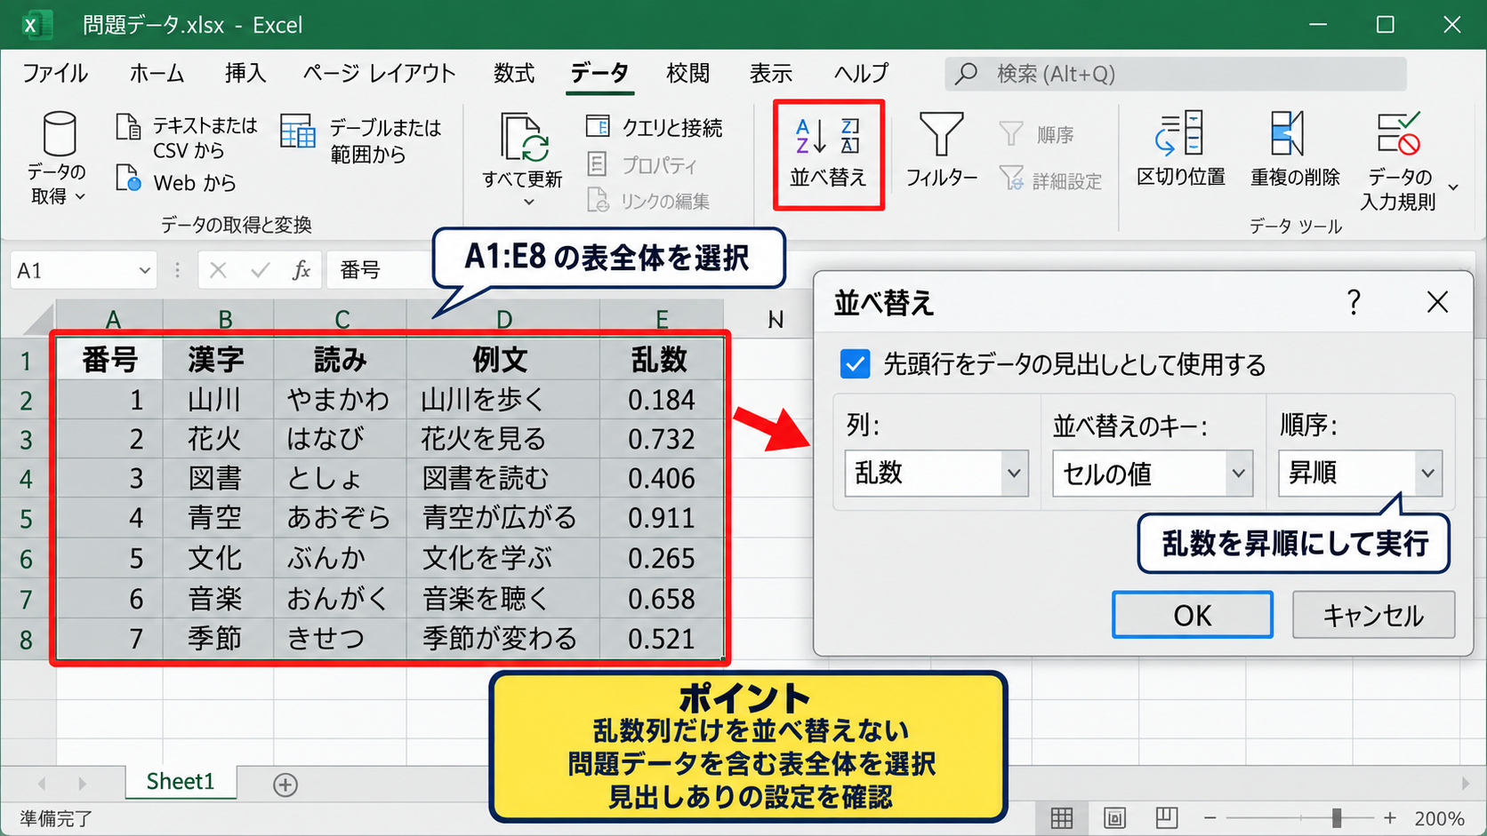Click cell containing 0.911
This screenshot has height=836, width=1487.
[x=662, y=518]
